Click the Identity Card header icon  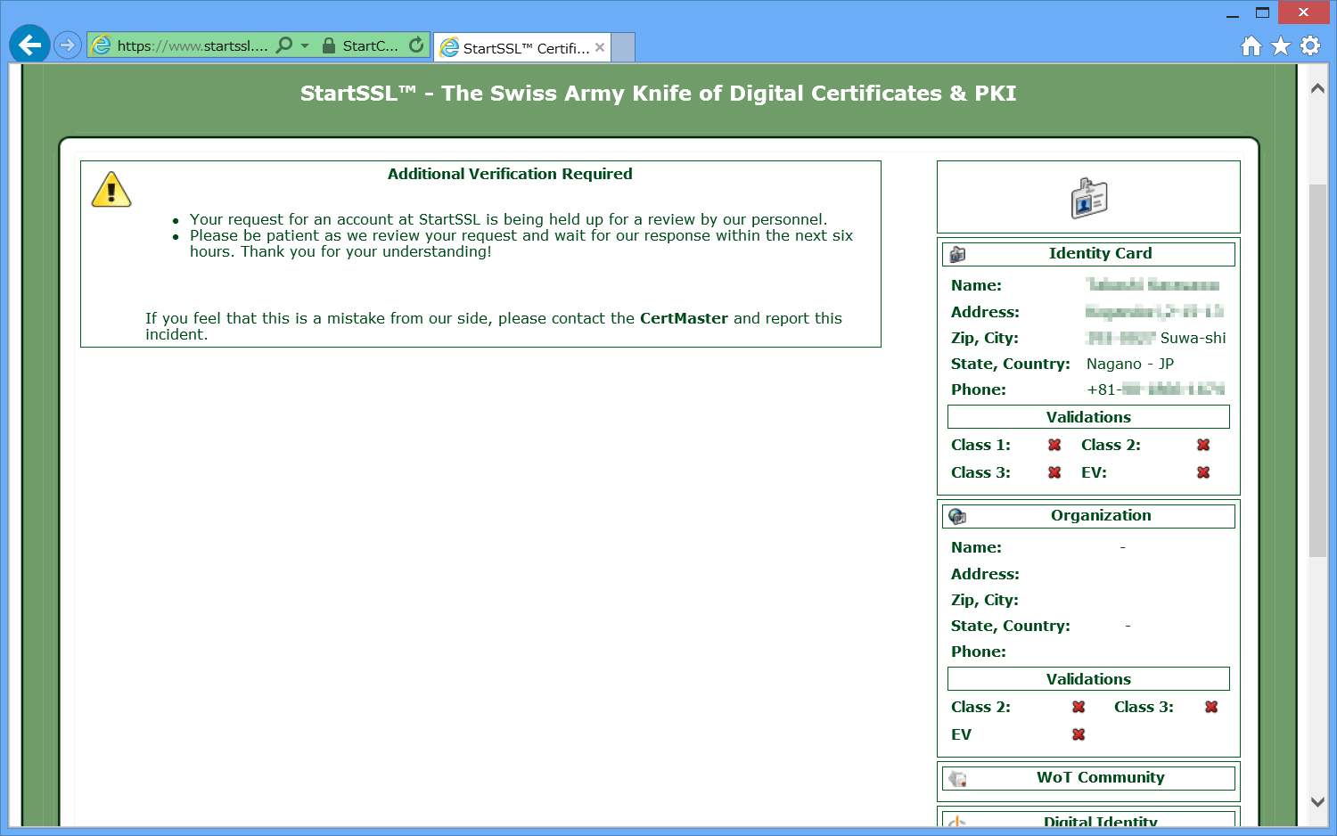(x=958, y=254)
